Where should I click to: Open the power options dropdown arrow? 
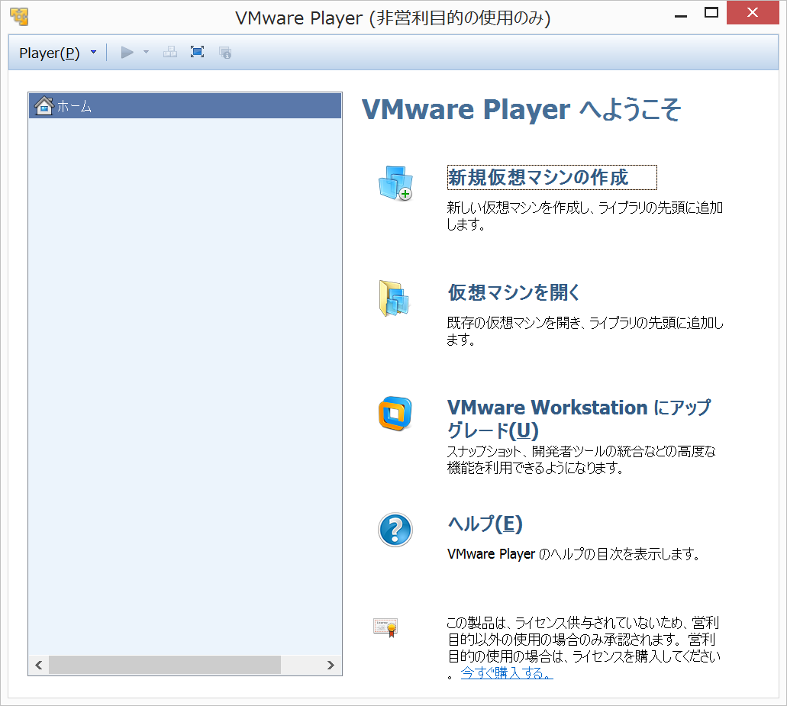(145, 52)
